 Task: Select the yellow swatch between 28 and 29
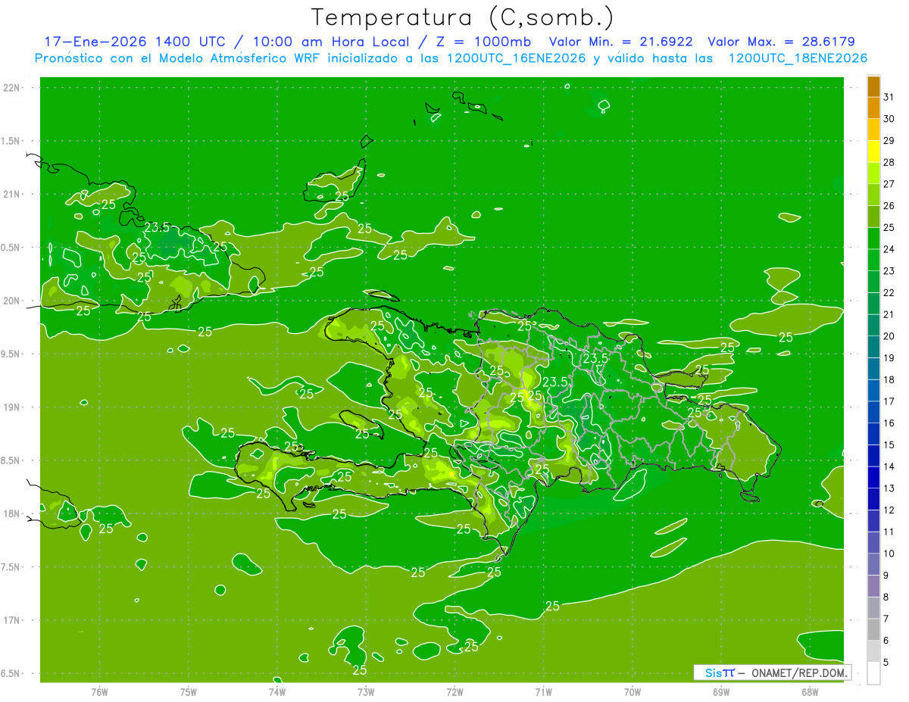coord(873,151)
